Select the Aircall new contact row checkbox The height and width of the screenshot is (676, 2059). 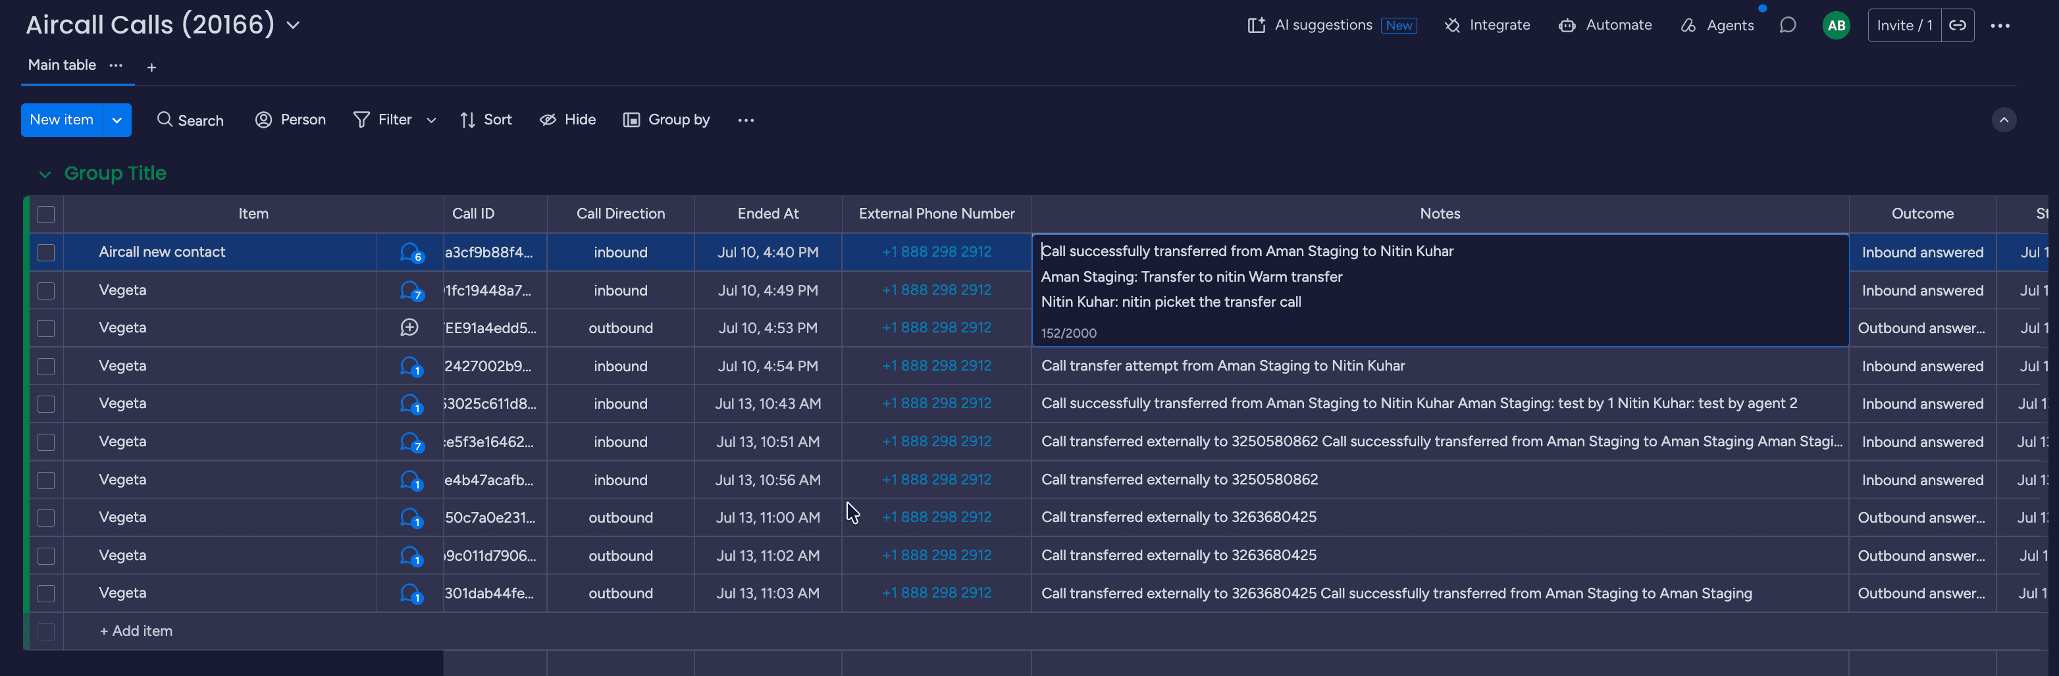point(46,253)
